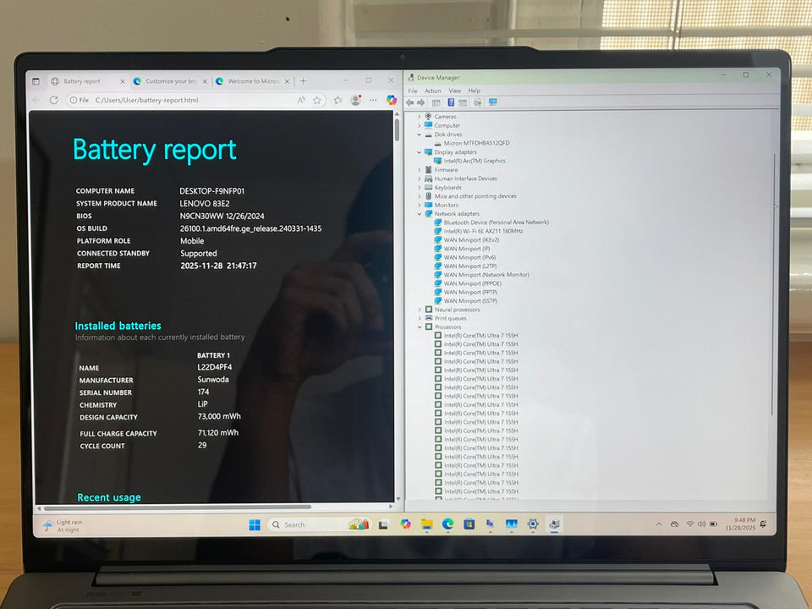Click the Help icon in Device Manager toolbar
The width and height of the screenshot is (812, 609).
(451, 102)
